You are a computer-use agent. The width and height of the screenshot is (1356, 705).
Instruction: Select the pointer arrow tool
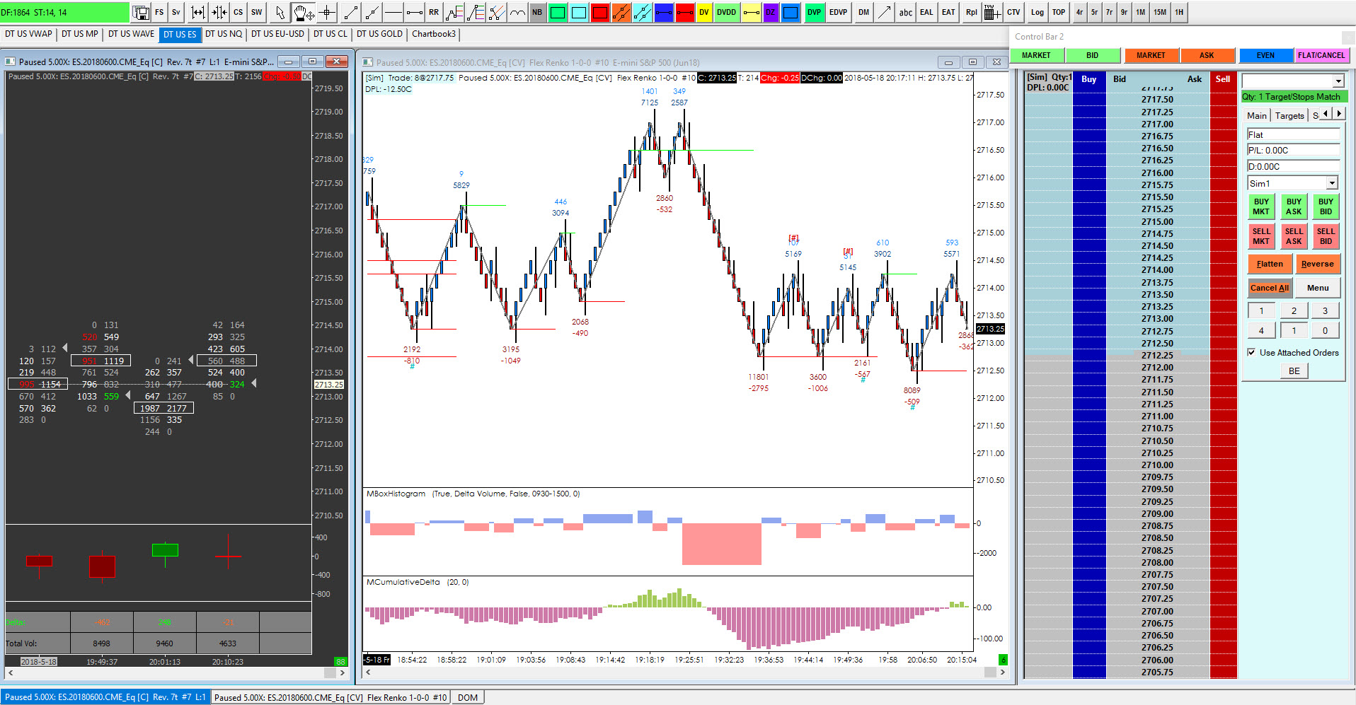tap(280, 12)
